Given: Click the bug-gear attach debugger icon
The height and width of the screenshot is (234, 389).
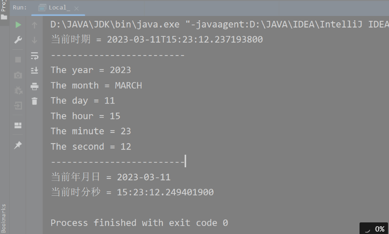Looking at the screenshot, I should 18,90.
